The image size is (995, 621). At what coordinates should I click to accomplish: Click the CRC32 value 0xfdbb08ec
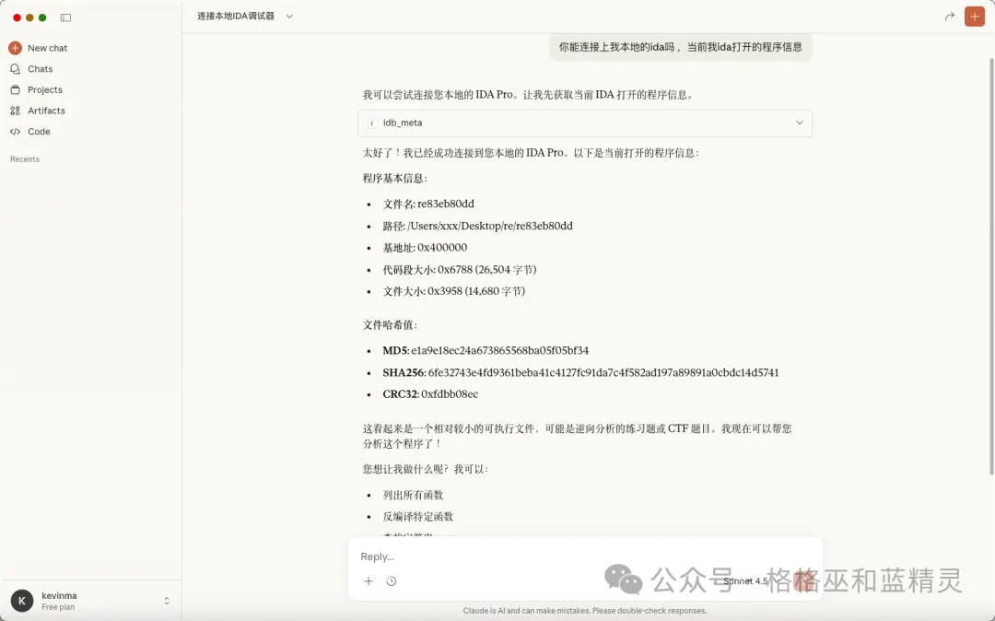[450, 394]
